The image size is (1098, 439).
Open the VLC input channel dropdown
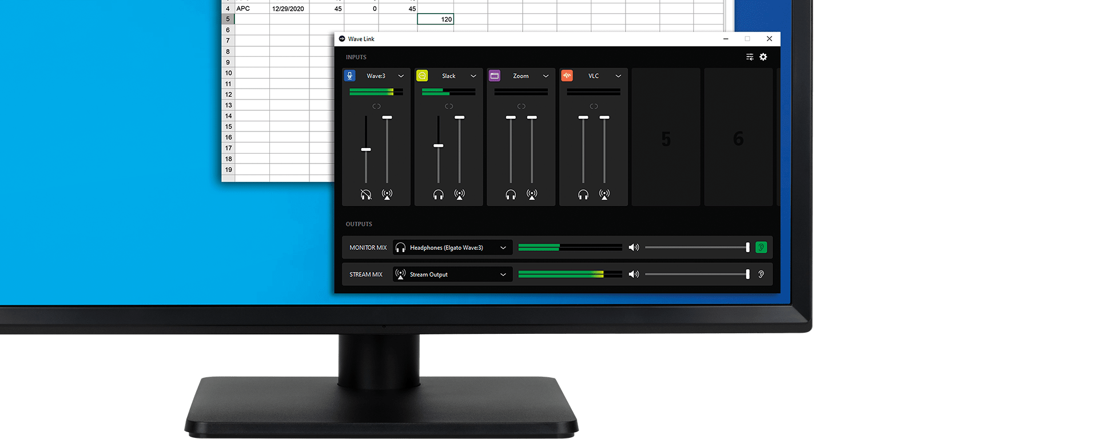click(618, 76)
